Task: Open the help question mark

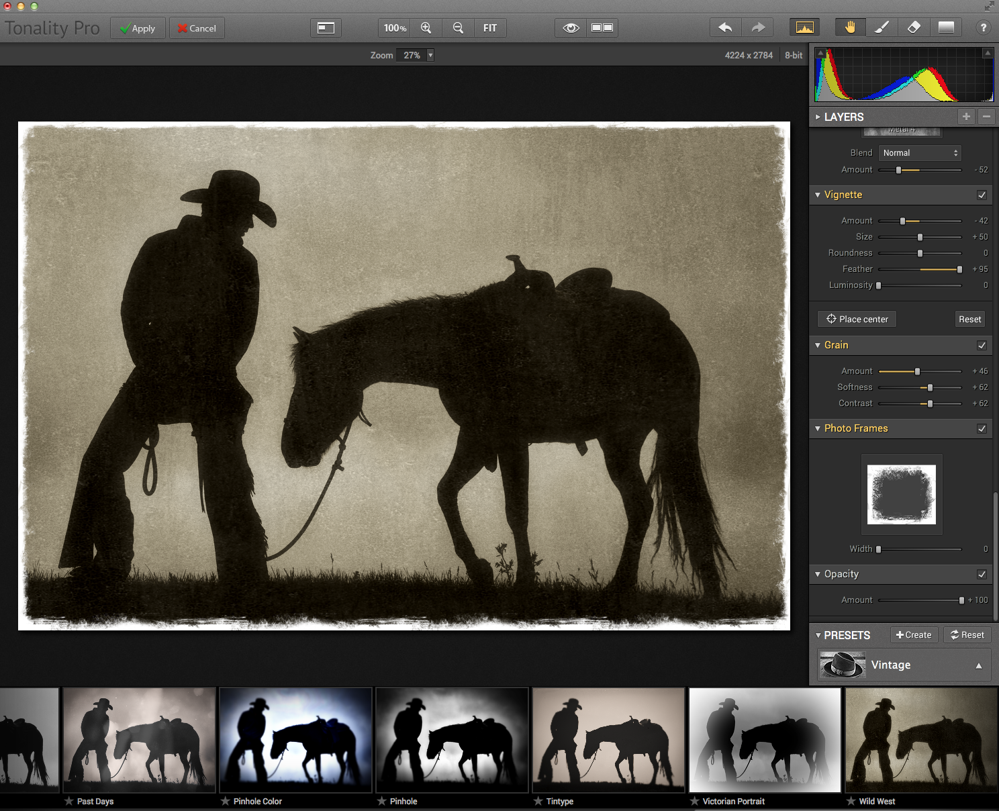Action: tap(983, 28)
